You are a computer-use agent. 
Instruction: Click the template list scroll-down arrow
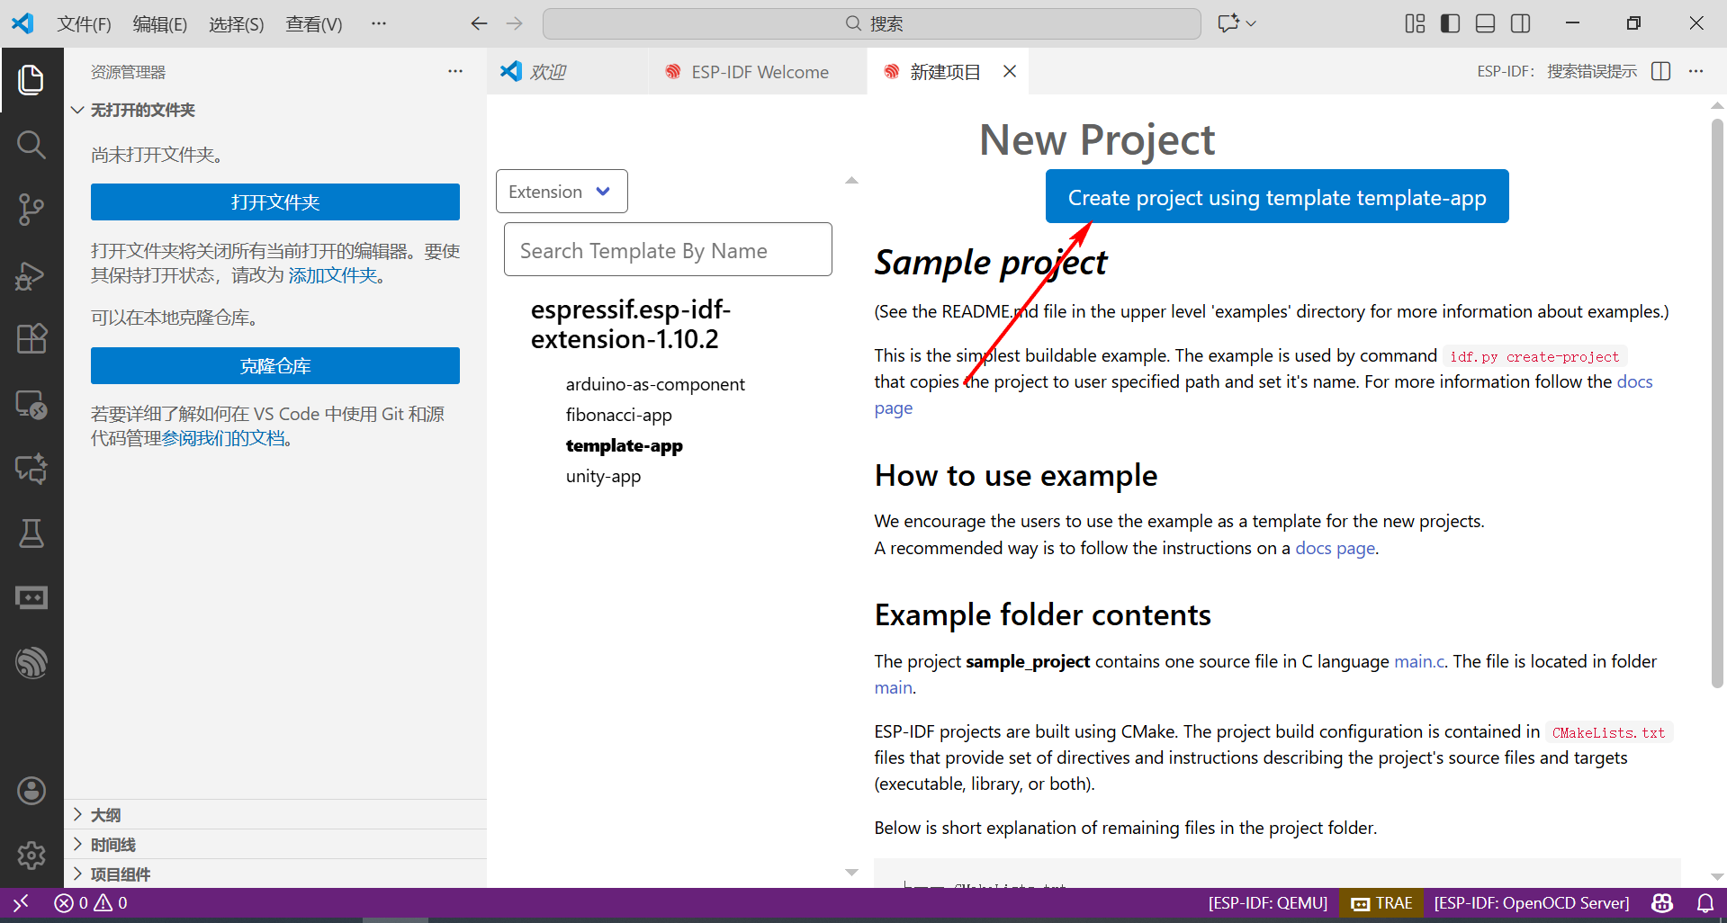[x=851, y=872]
